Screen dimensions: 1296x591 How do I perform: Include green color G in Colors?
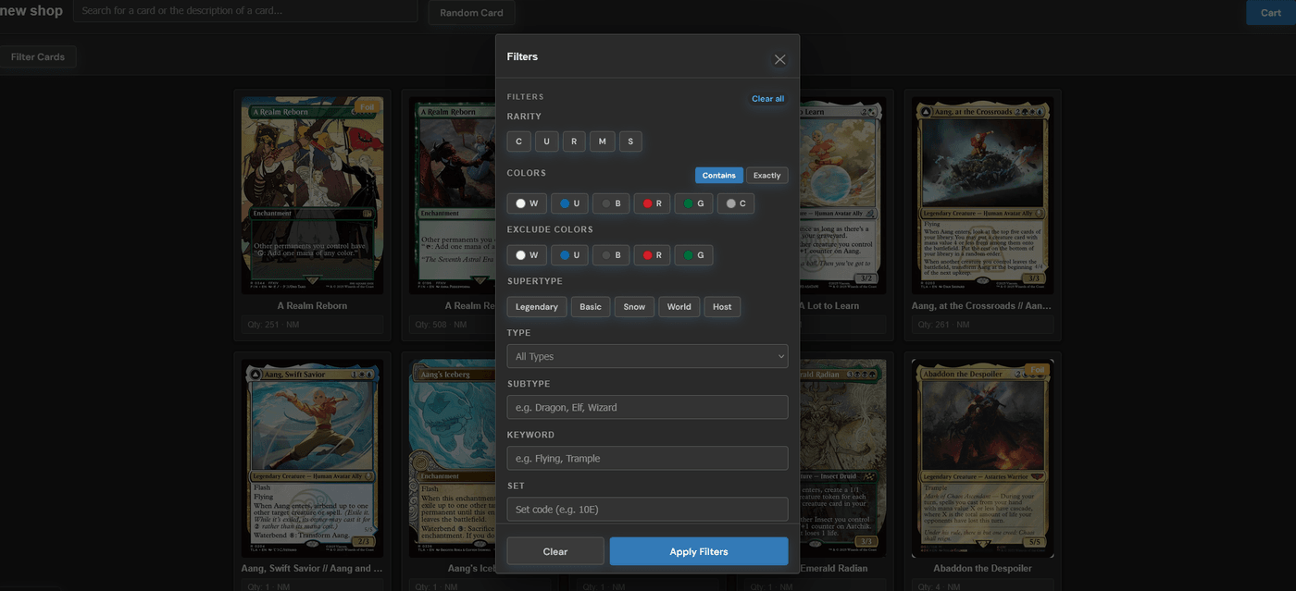coord(693,203)
